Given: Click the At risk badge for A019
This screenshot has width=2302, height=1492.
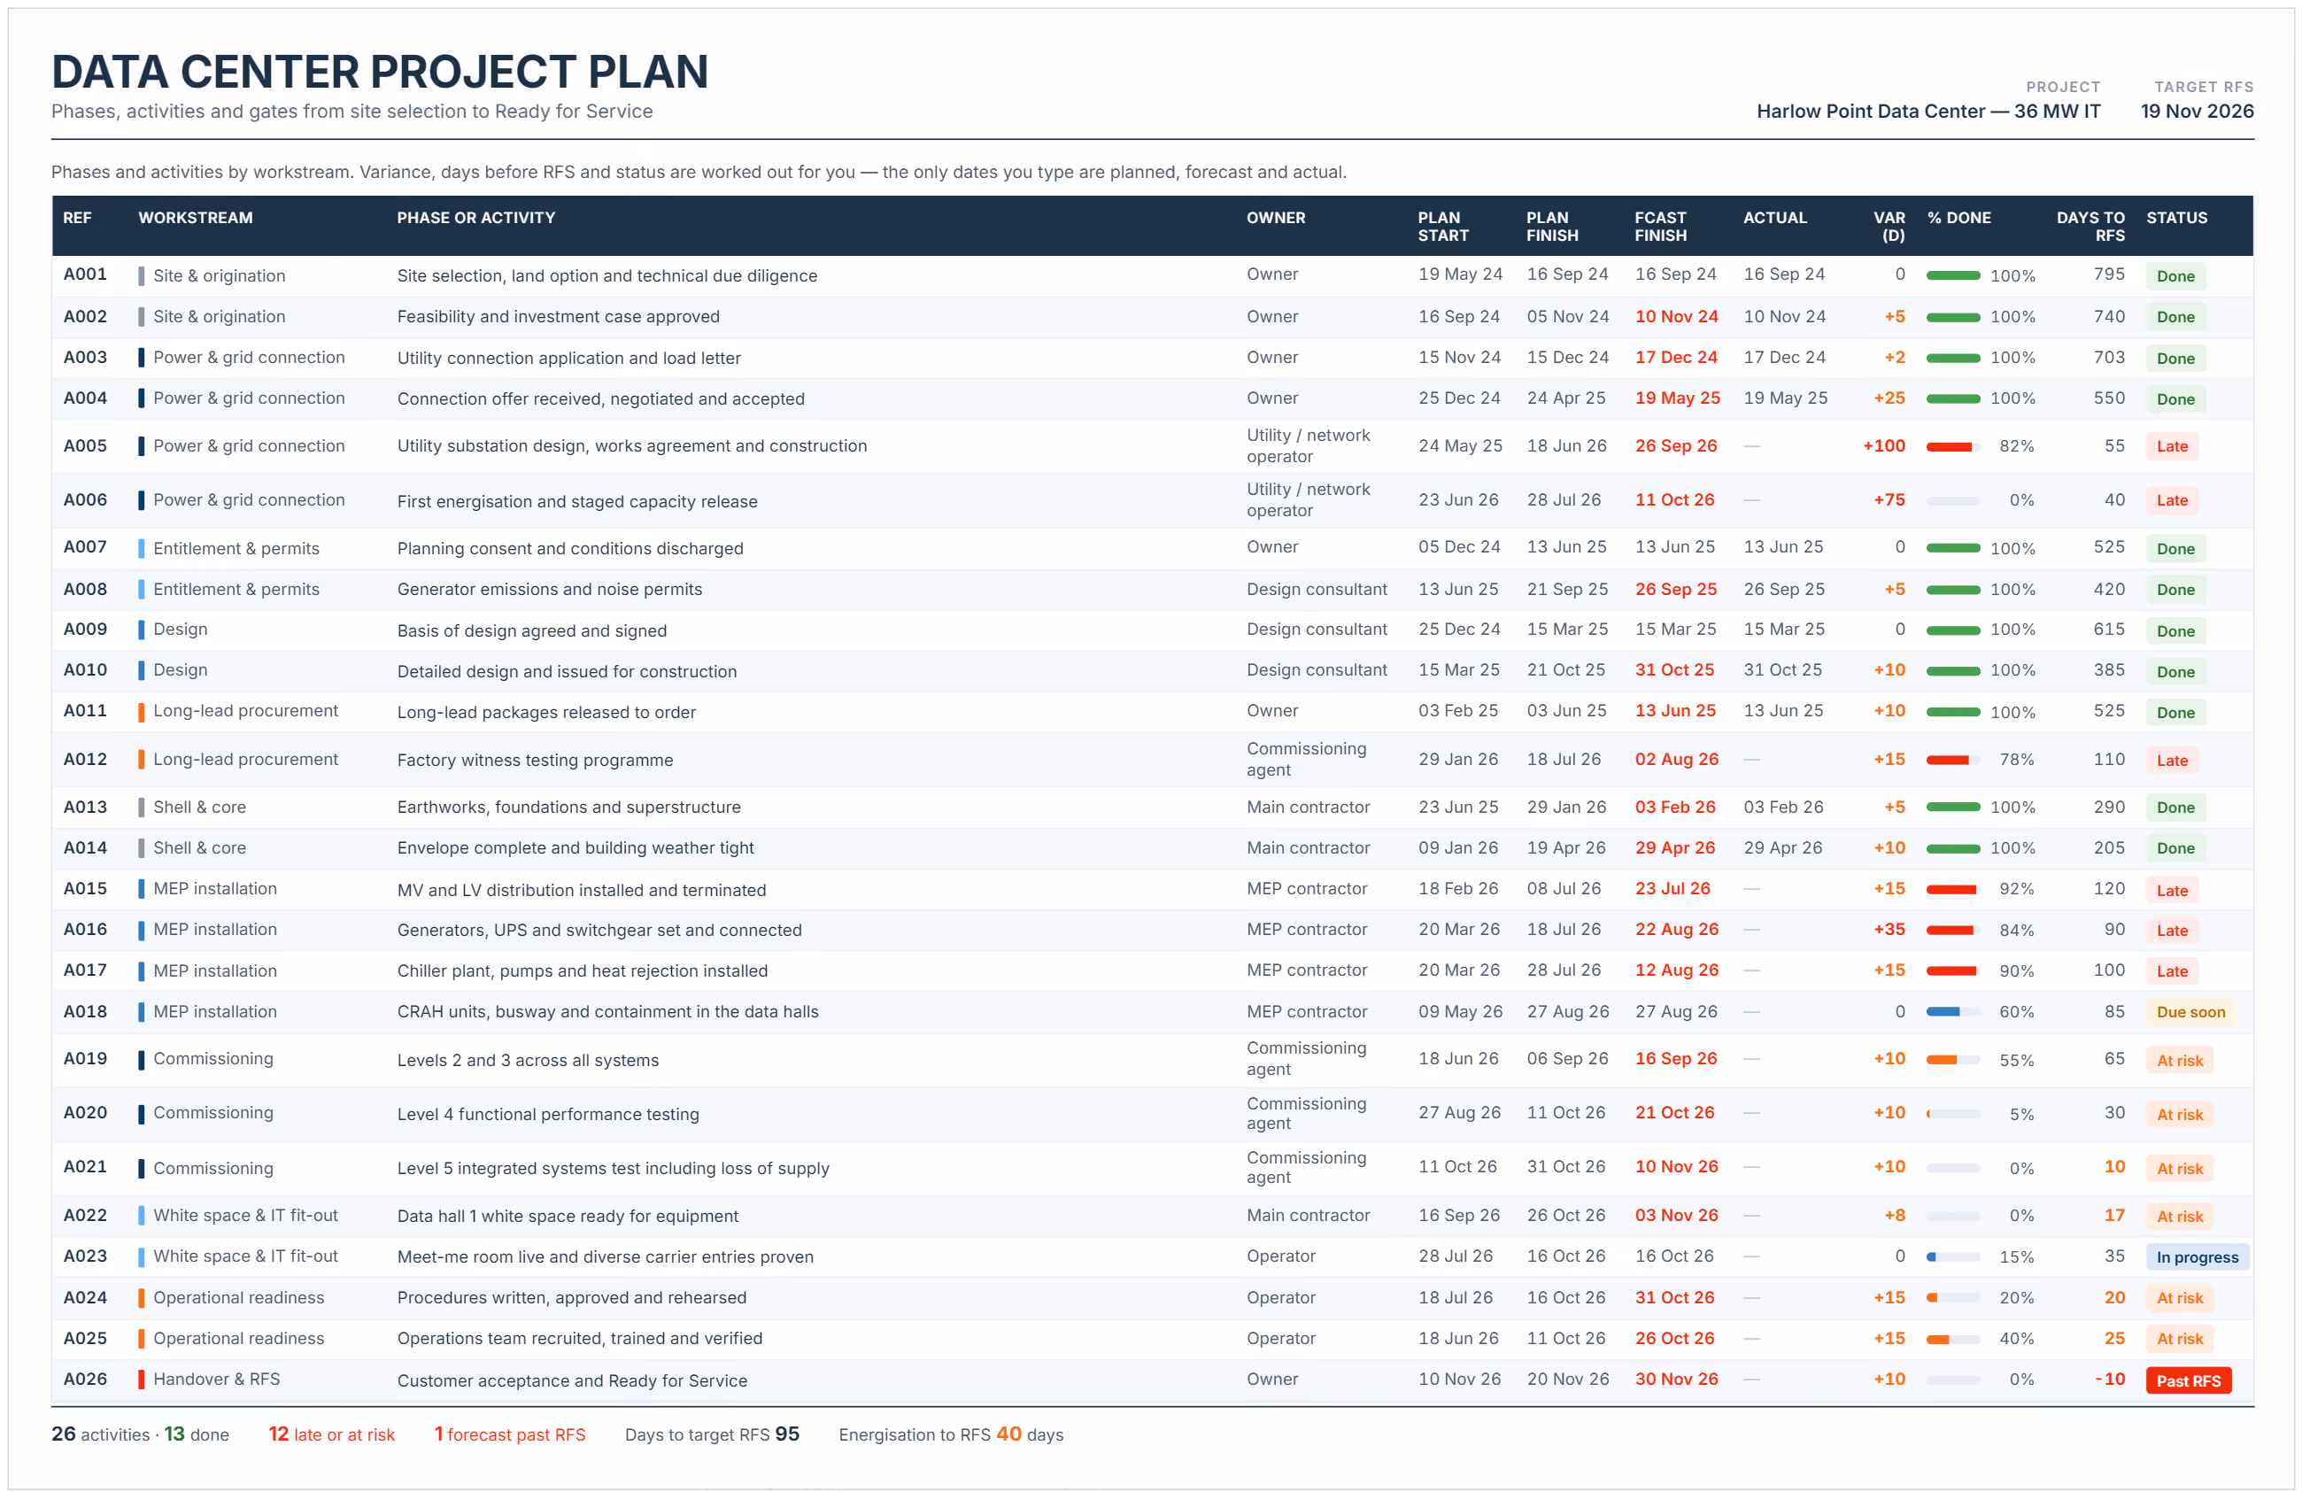Looking at the screenshot, I should (x=2179, y=1061).
